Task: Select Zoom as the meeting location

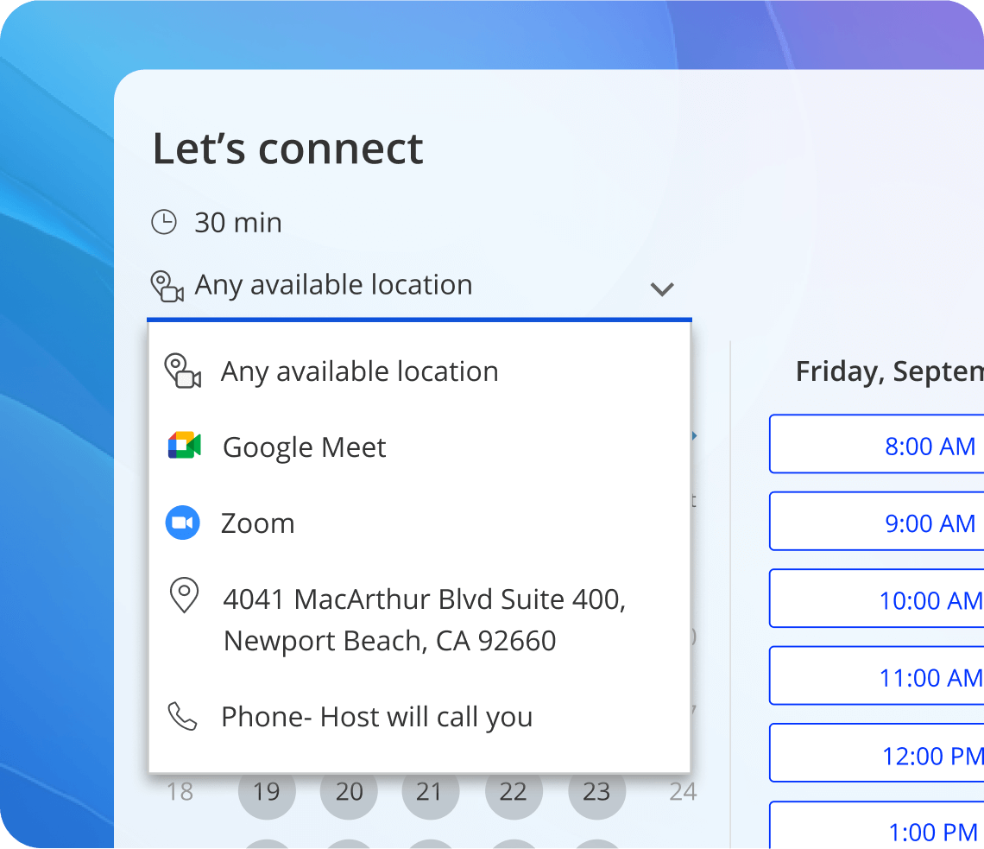Action: [258, 523]
